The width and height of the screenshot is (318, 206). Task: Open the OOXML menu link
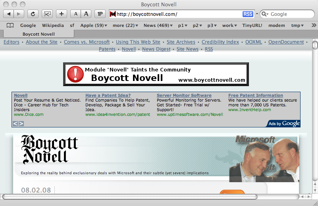254,42
